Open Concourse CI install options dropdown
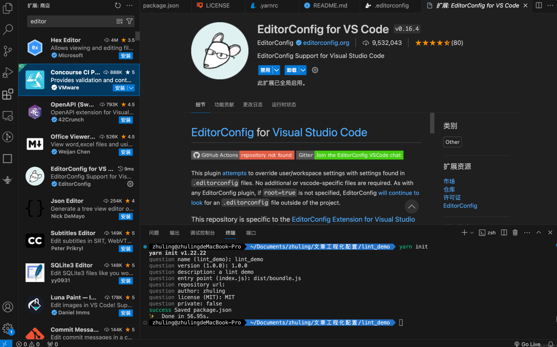 [131, 88]
